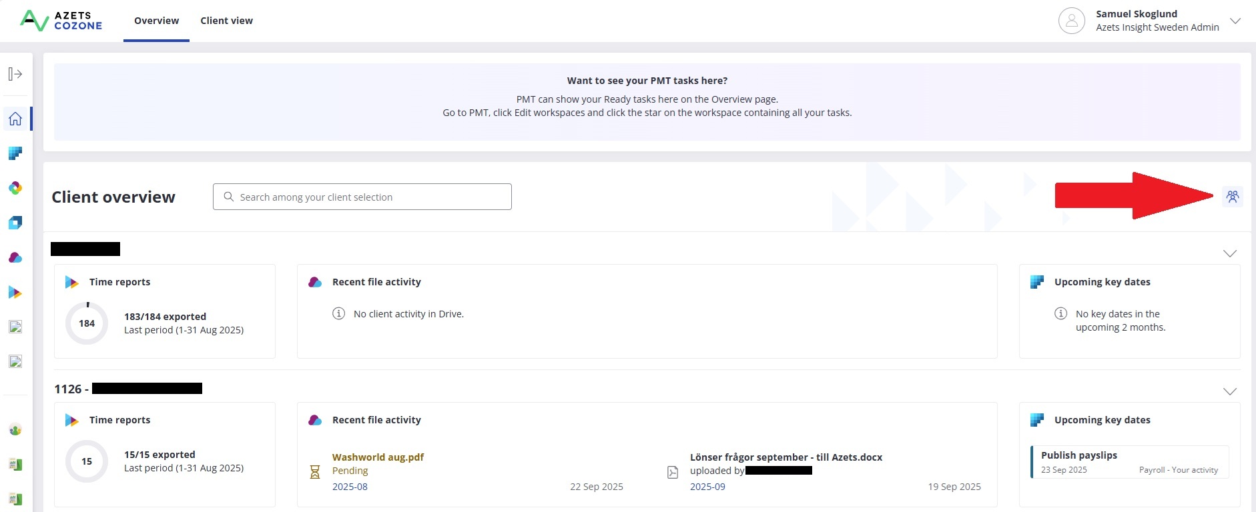Open Home from the sidebar
The width and height of the screenshot is (1256, 512).
pyautogui.click(x=15, y=119)
